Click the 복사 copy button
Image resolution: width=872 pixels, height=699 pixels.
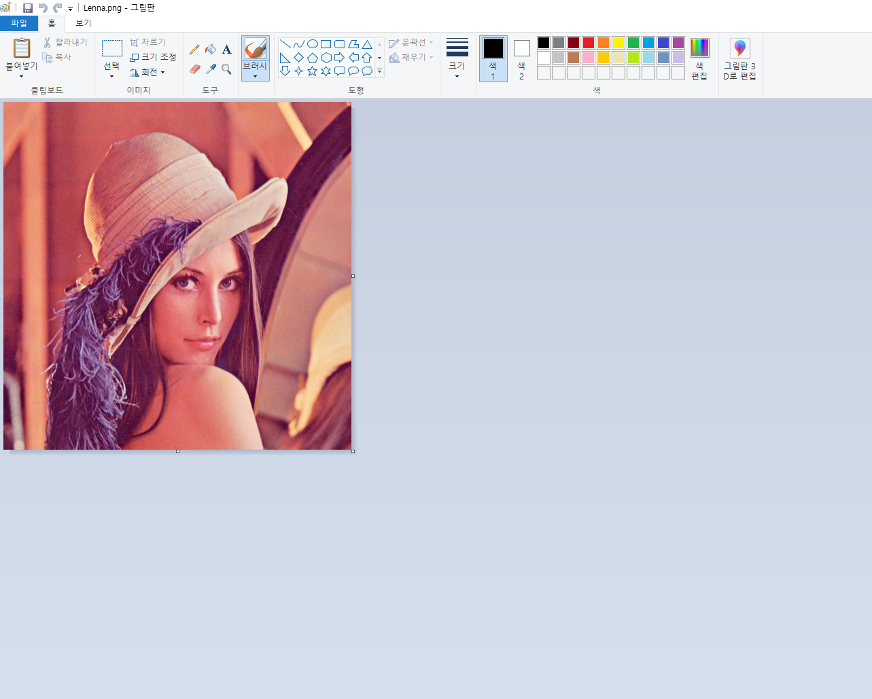(57, 58)
